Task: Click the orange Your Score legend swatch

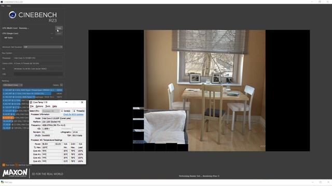Action: (4, 165)
